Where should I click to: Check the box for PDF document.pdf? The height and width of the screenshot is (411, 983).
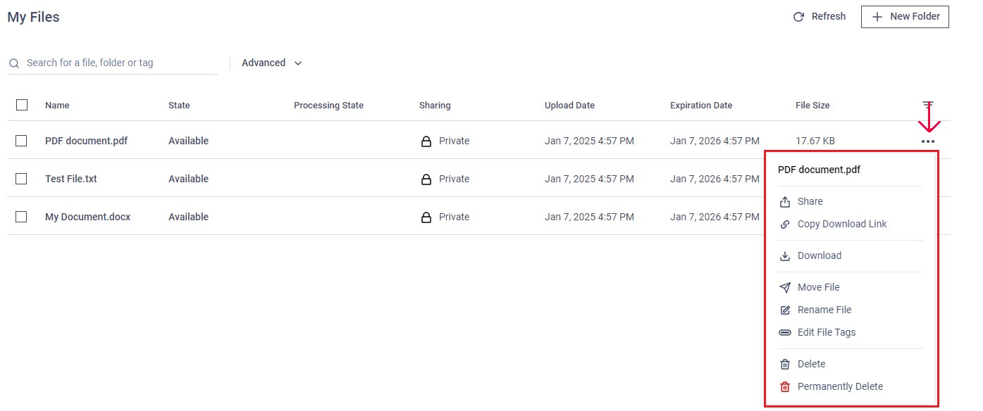tap(22, 141)
